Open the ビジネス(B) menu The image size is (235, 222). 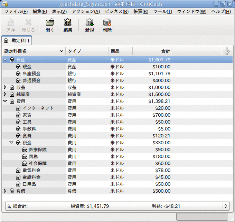click(116, 11)
